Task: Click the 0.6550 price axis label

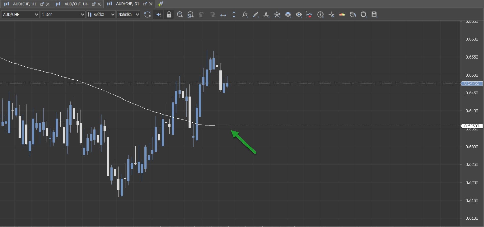Action: tap(472, 57)
